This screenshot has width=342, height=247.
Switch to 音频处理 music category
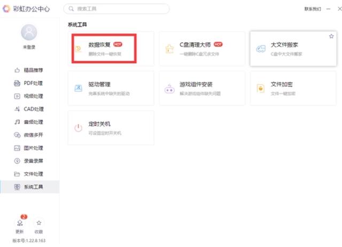click(29, 122)
